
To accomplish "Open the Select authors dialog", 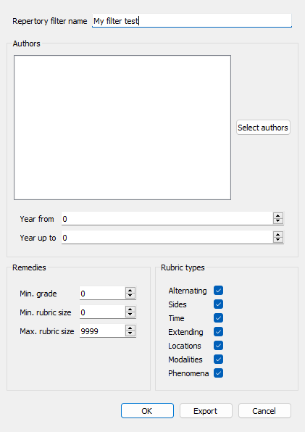I will tap(263, 128).
